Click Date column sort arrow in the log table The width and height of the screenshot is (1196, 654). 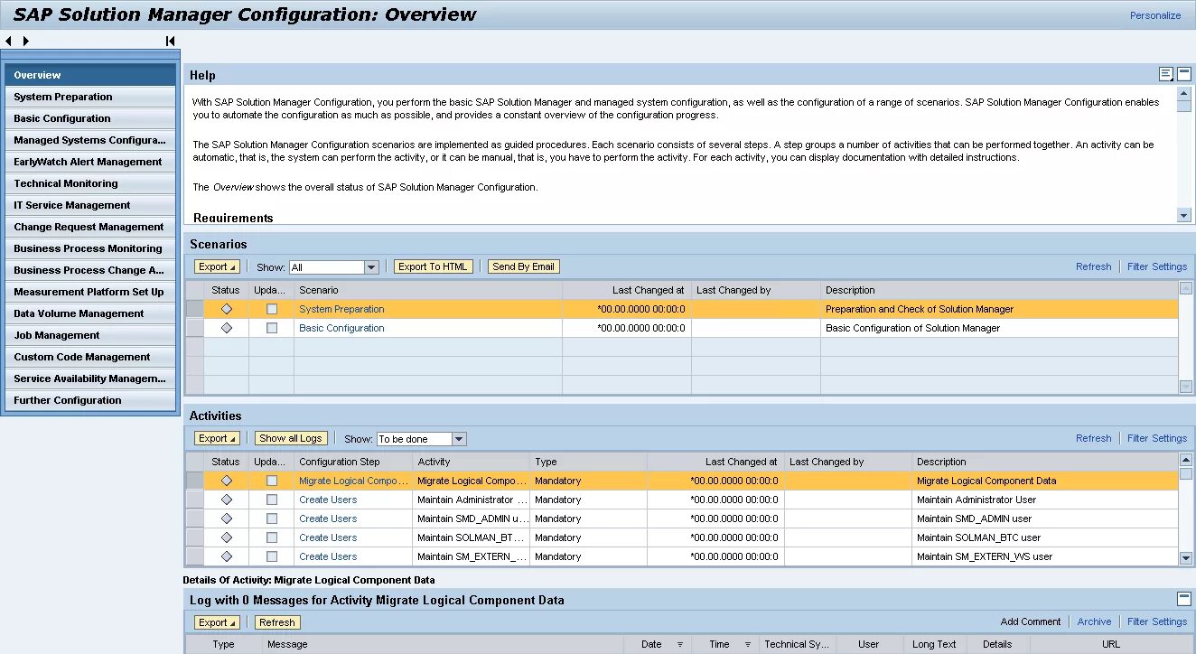tap(680, 645)
